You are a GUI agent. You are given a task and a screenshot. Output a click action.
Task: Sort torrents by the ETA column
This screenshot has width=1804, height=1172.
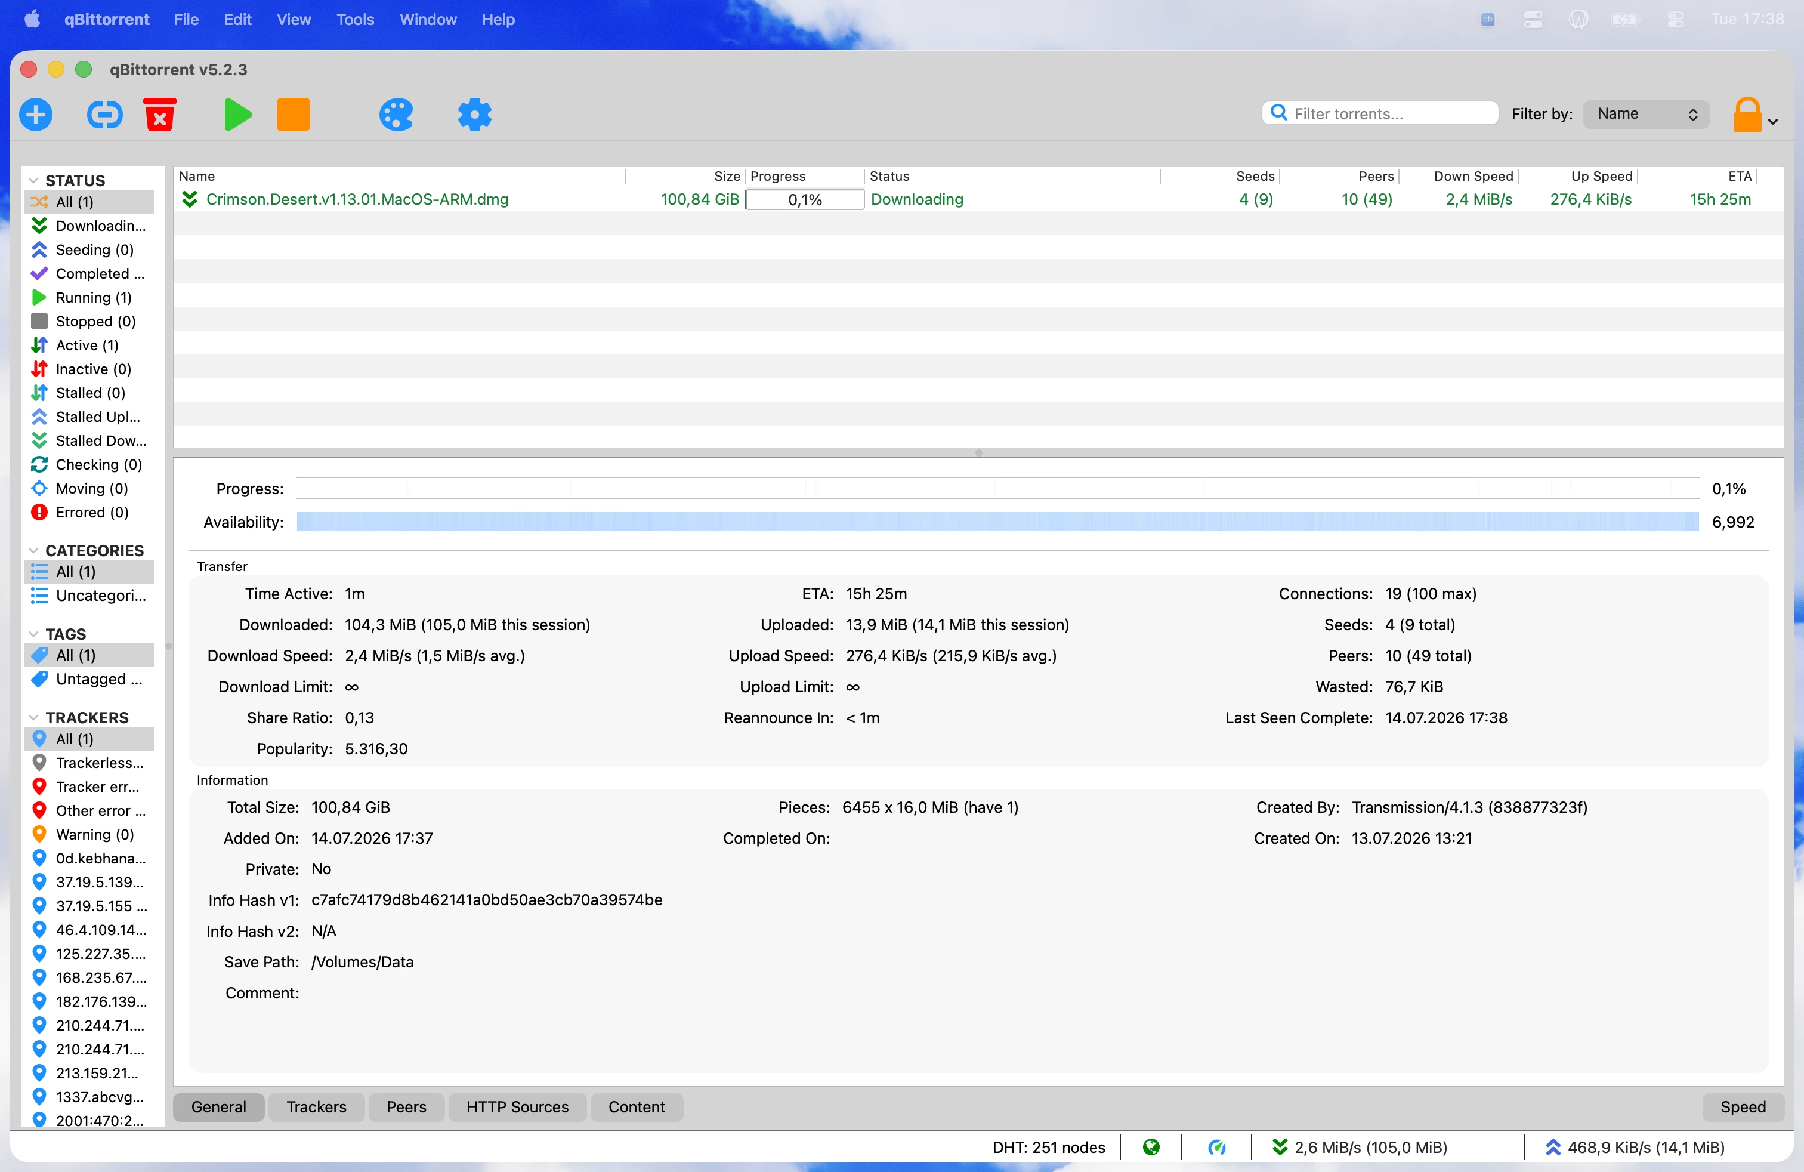pyautogui.click(x=1698, y=176)
